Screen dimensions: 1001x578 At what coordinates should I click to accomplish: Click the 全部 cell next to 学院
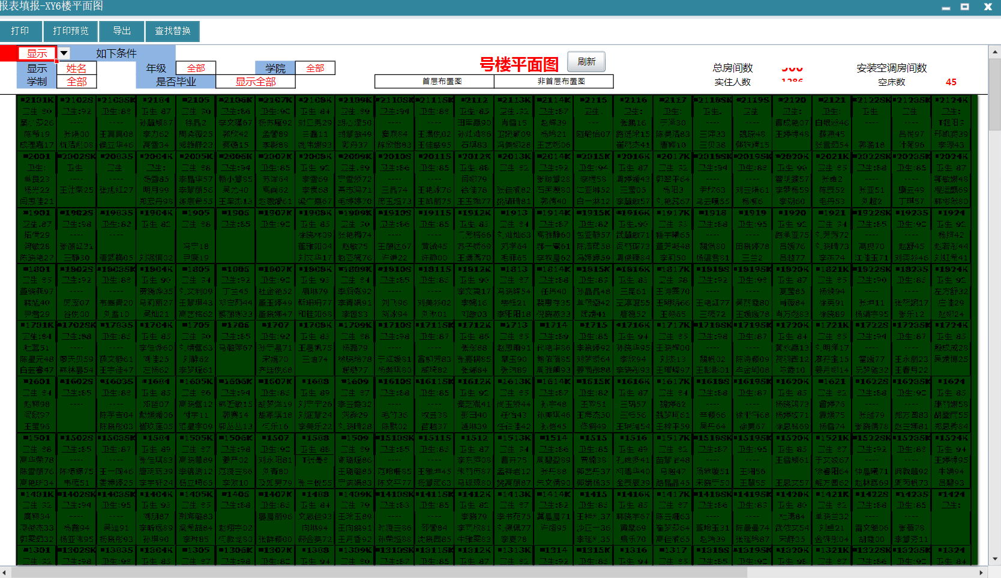[315, 68]
